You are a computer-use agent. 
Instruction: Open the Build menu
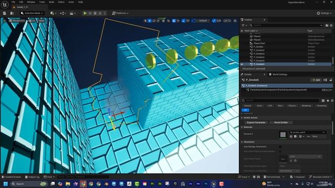(51, 2)
